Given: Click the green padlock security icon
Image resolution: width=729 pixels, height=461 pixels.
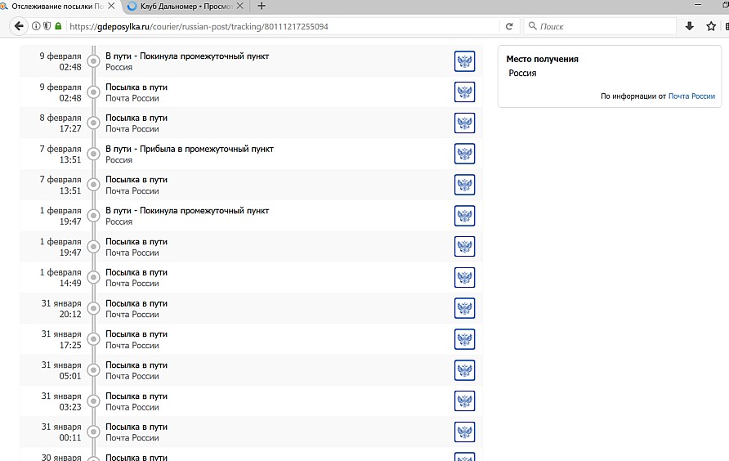Looking at the screenshot, I should tap(58, 26).
